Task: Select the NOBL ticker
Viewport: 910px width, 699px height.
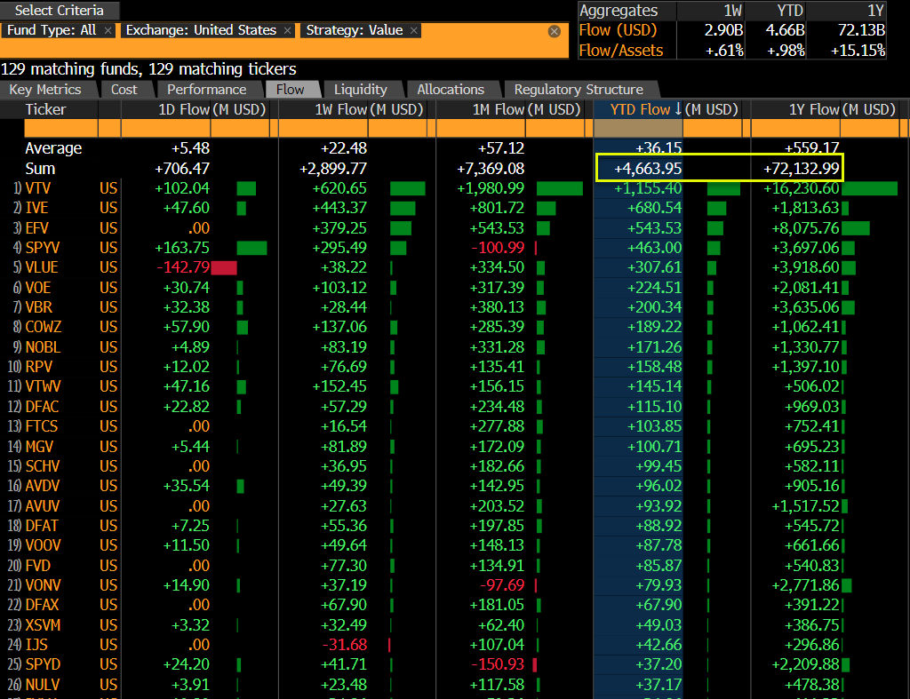Action: [x=43, y=347]
